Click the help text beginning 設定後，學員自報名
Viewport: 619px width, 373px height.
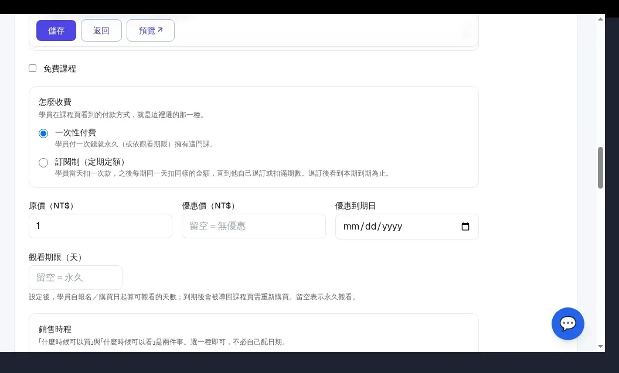(193, 297)
